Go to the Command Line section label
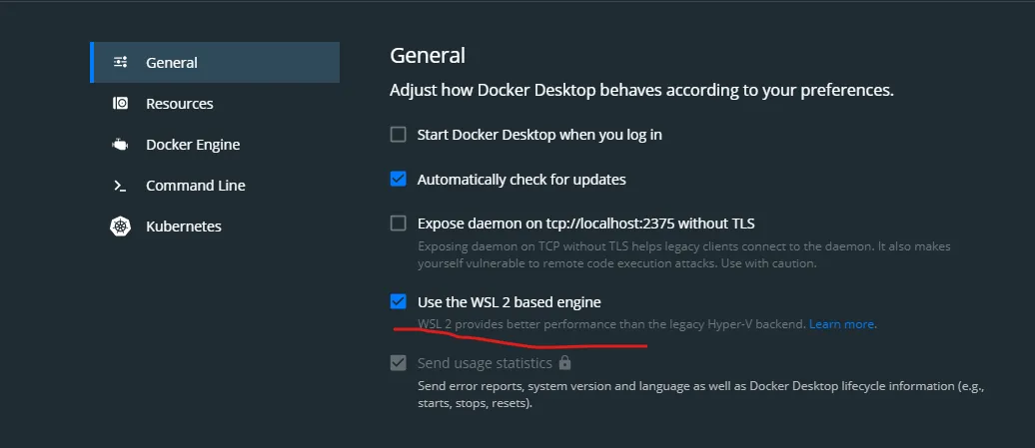 (x=195, y=186)
